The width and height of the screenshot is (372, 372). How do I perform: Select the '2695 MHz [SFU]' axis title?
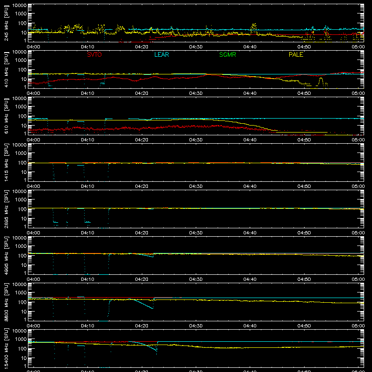click(6, 209)
